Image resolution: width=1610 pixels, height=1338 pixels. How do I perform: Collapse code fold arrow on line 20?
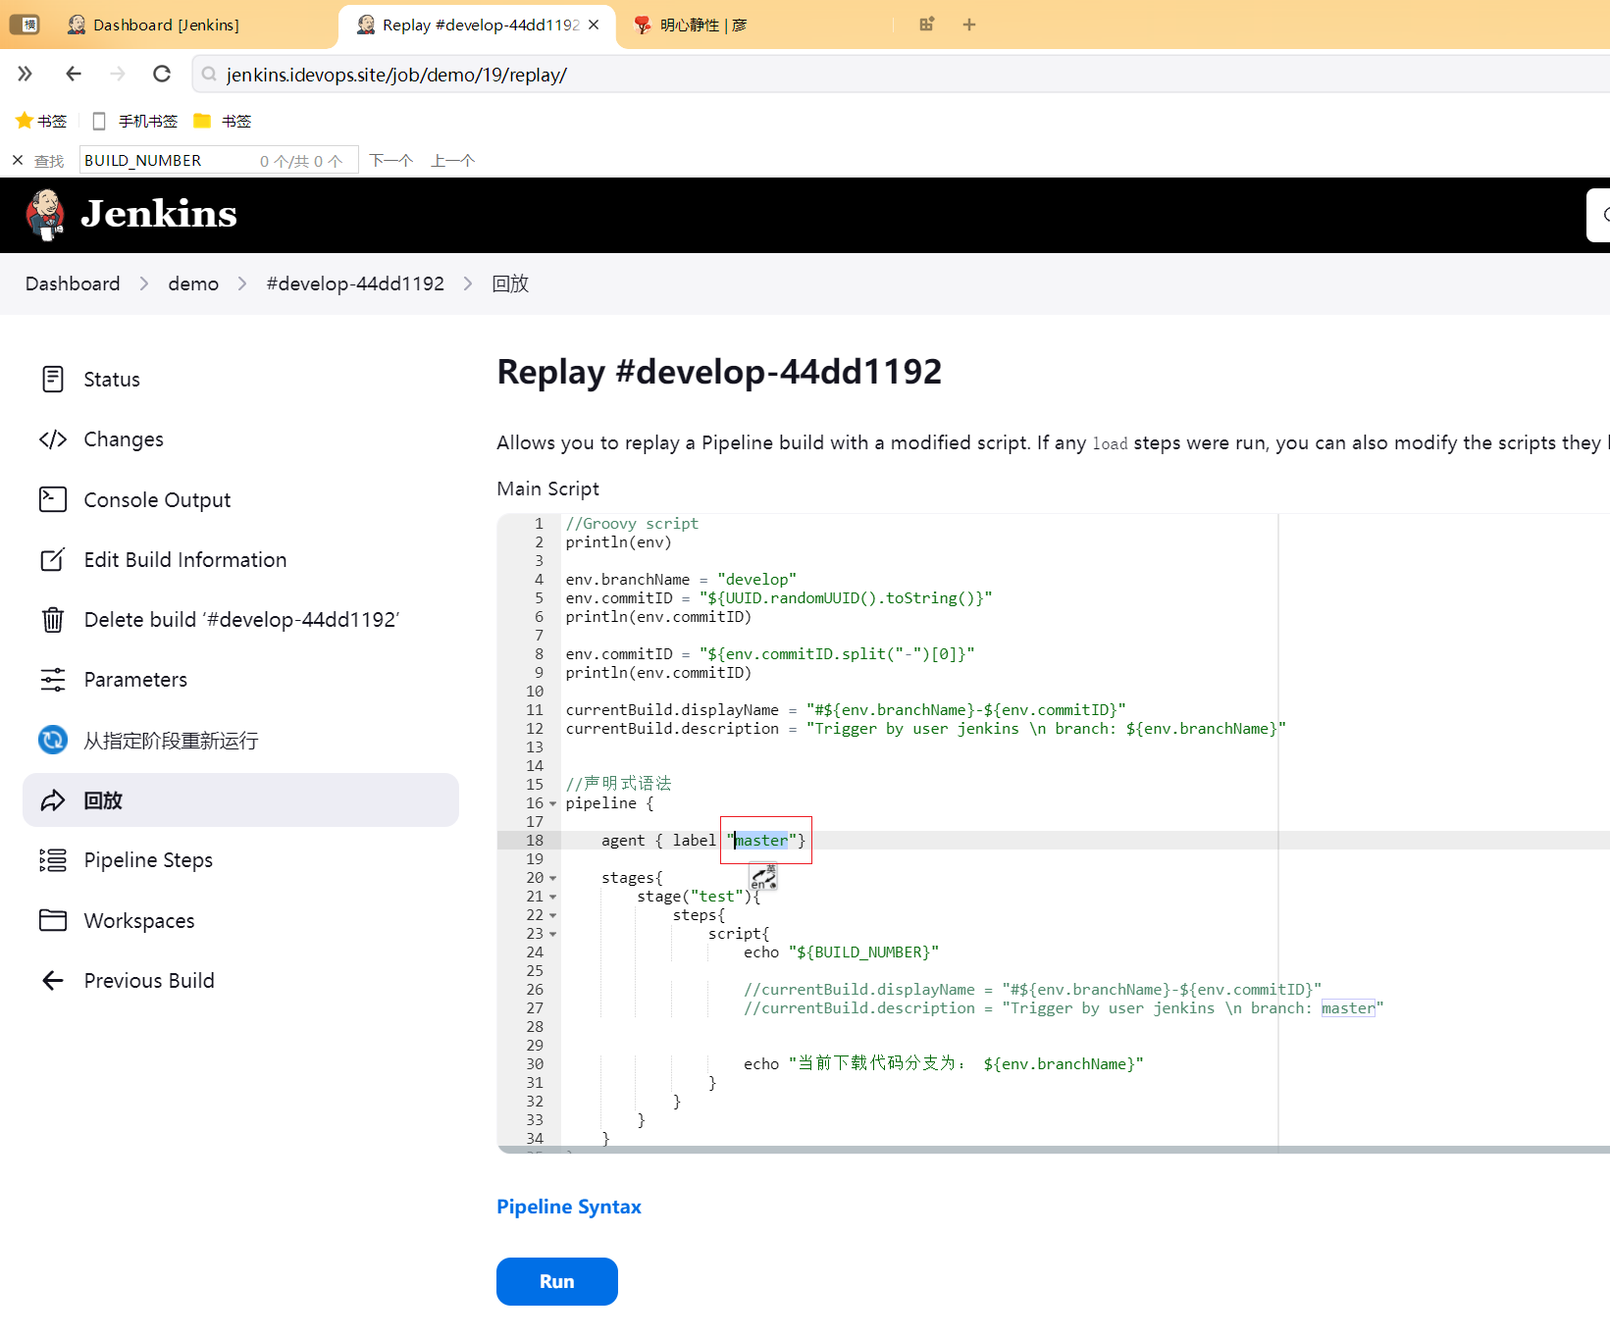[x=552, y=878]
